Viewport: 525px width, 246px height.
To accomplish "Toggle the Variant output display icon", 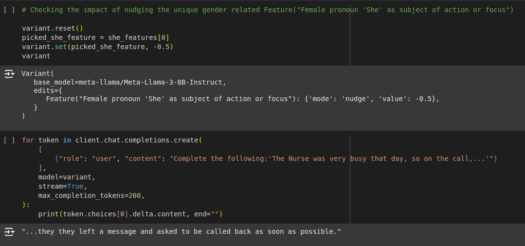I will (9, 74).
